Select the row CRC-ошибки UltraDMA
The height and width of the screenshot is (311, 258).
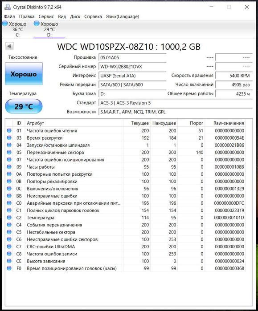pyautogui.click(x=126, y=246)
